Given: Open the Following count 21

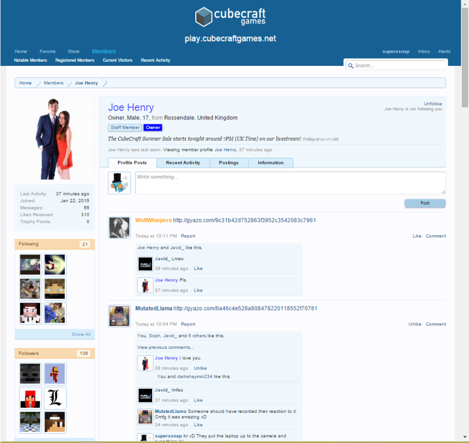Looking at the screenshot, I should pos(85,244).
